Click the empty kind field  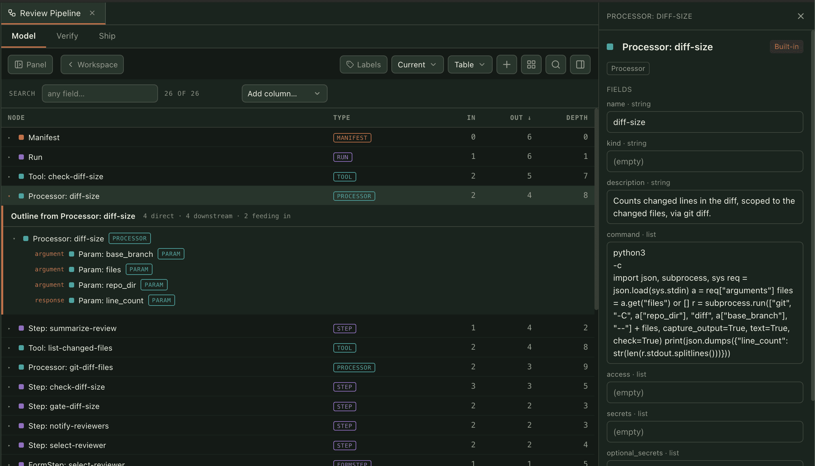click(705, 161)
